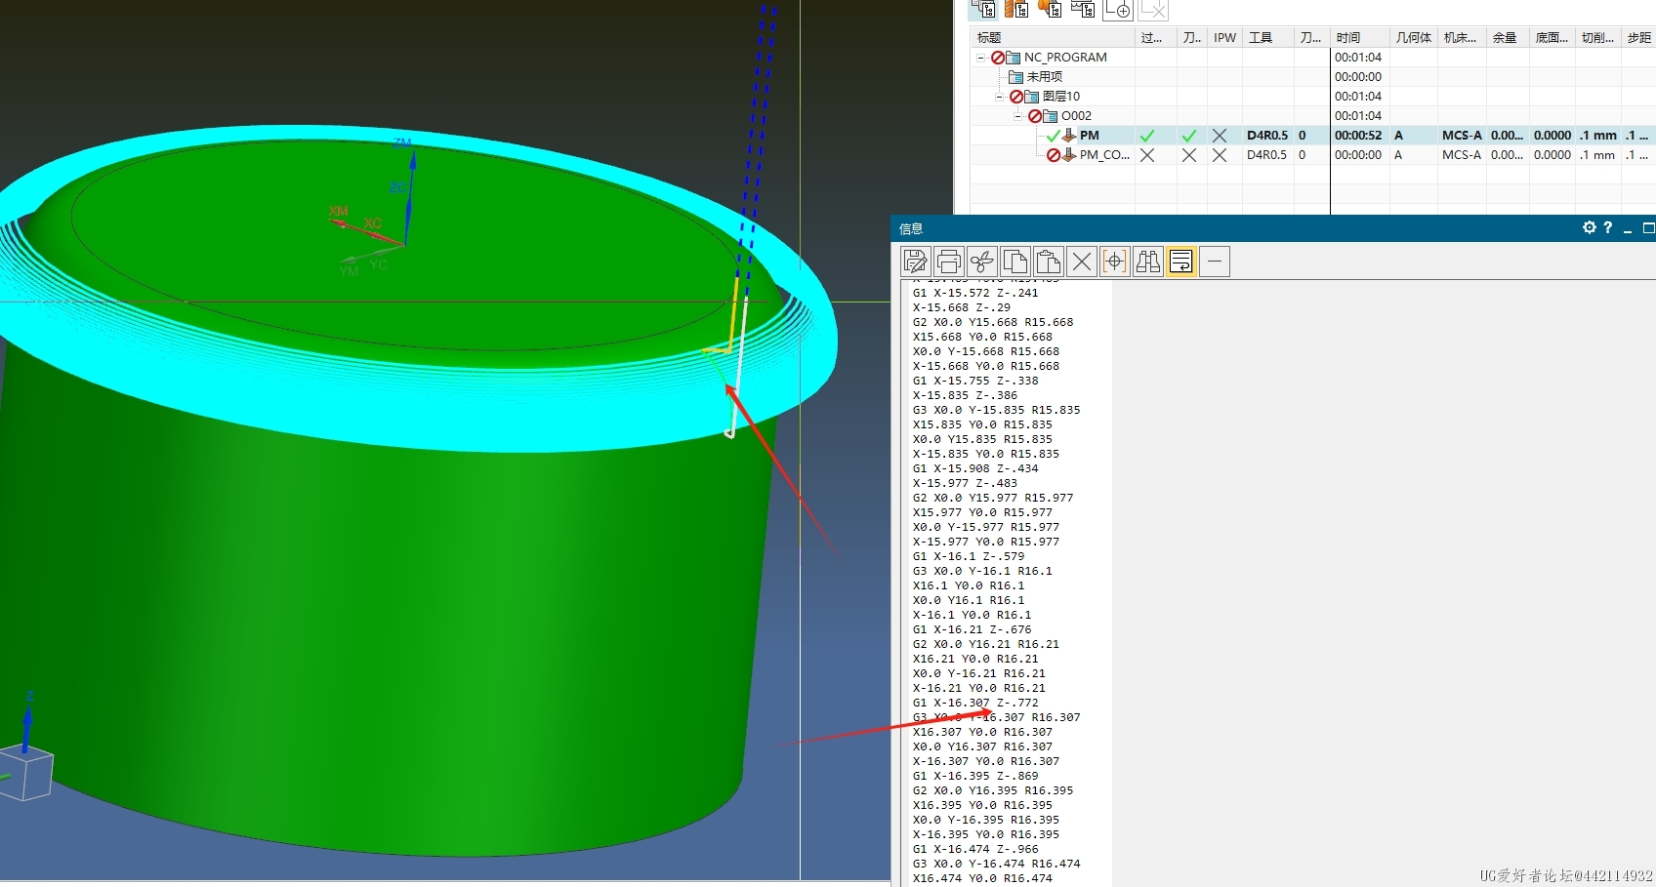Click the minus icon in 信息 toolbar
This screenshot has width=1656, height=887.
[1215, 262]
